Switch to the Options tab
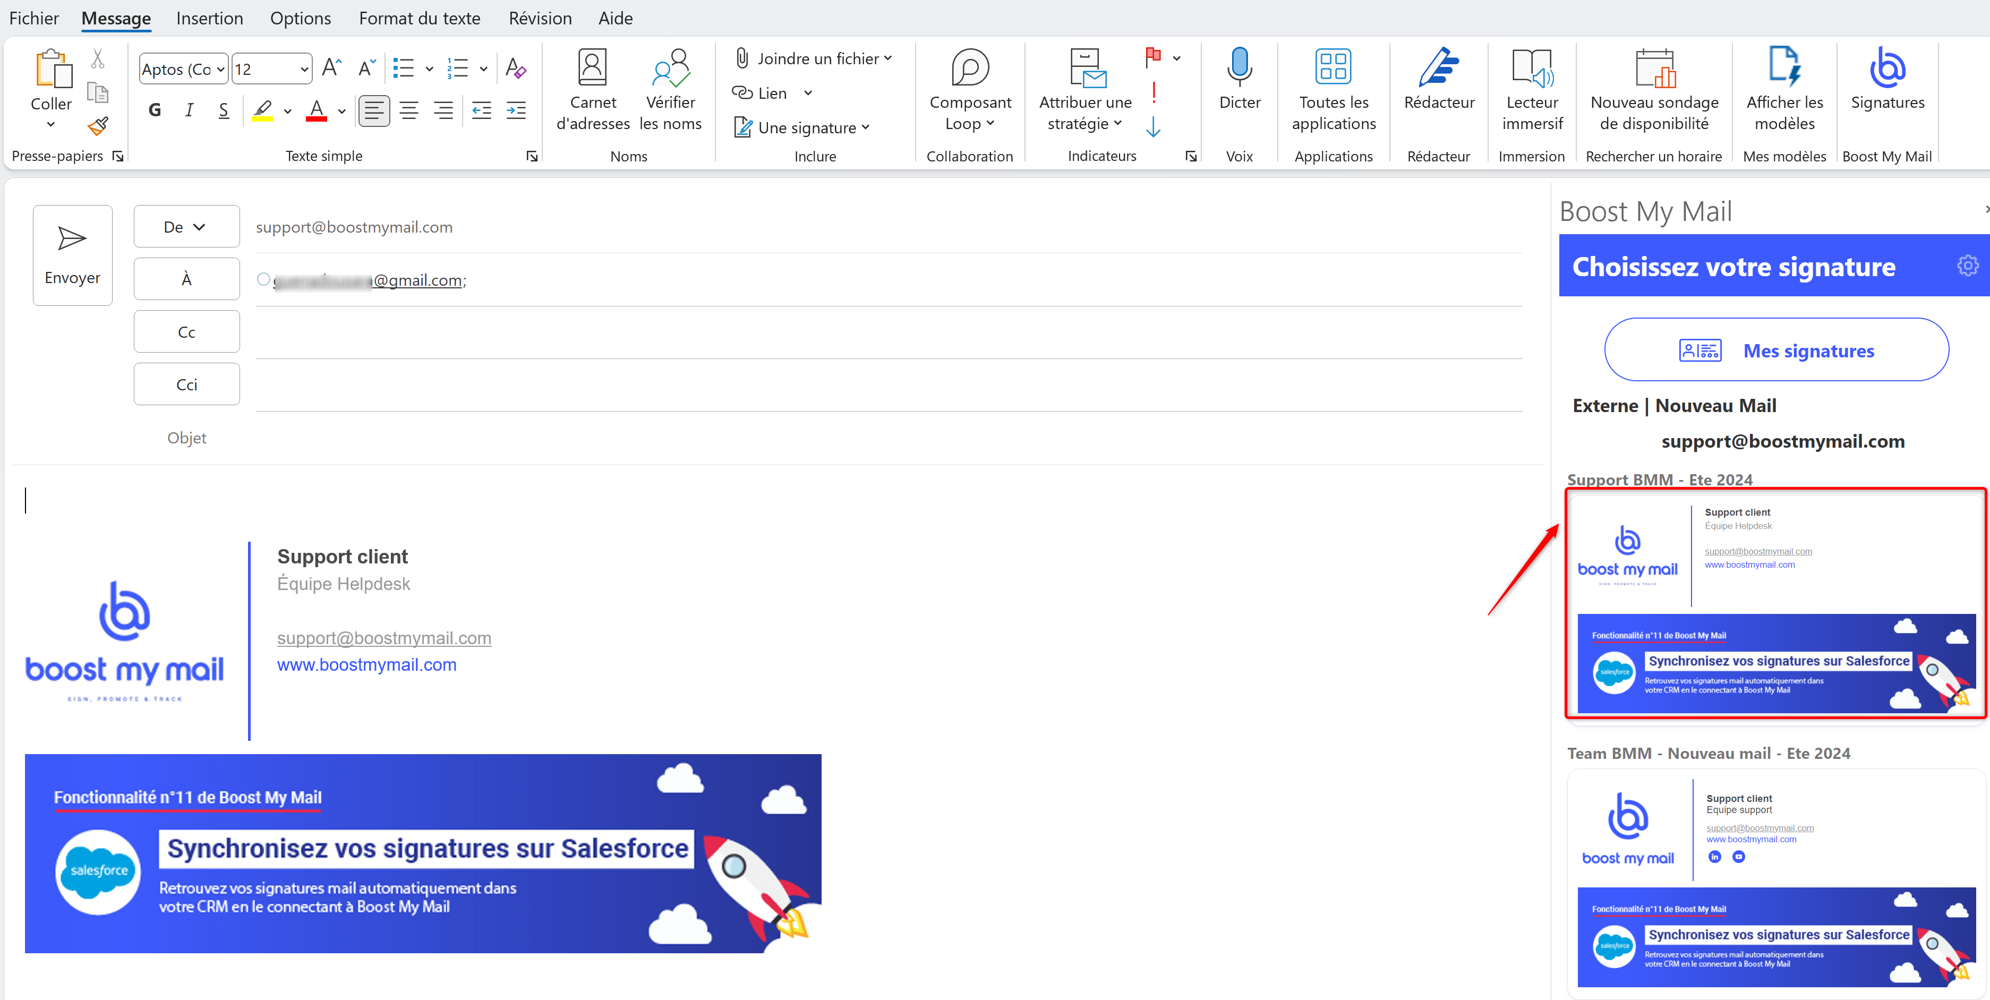The image size is (1990, 1000). pos(301,18)
